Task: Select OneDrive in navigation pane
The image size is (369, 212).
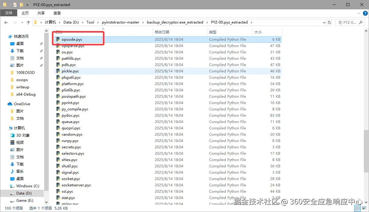Action: point(22,104)
